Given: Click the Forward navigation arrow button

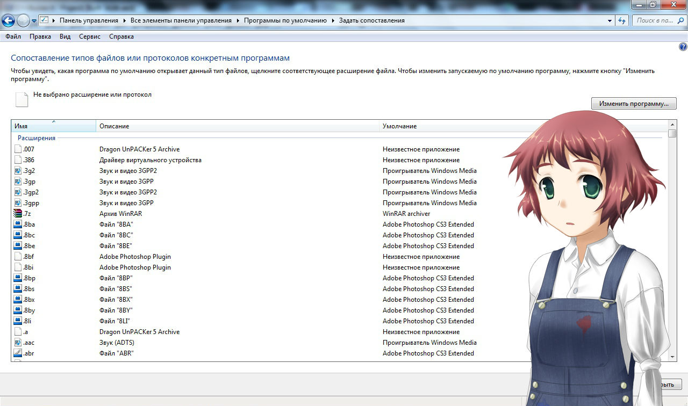Looking at the screenshot, I should point(23,20).
